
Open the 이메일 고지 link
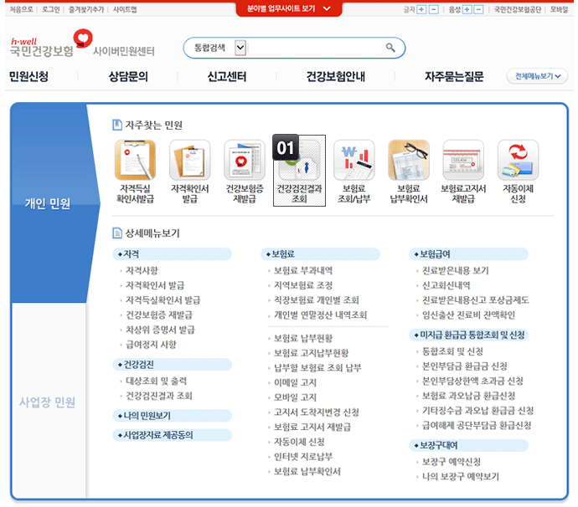coord(295,382)
